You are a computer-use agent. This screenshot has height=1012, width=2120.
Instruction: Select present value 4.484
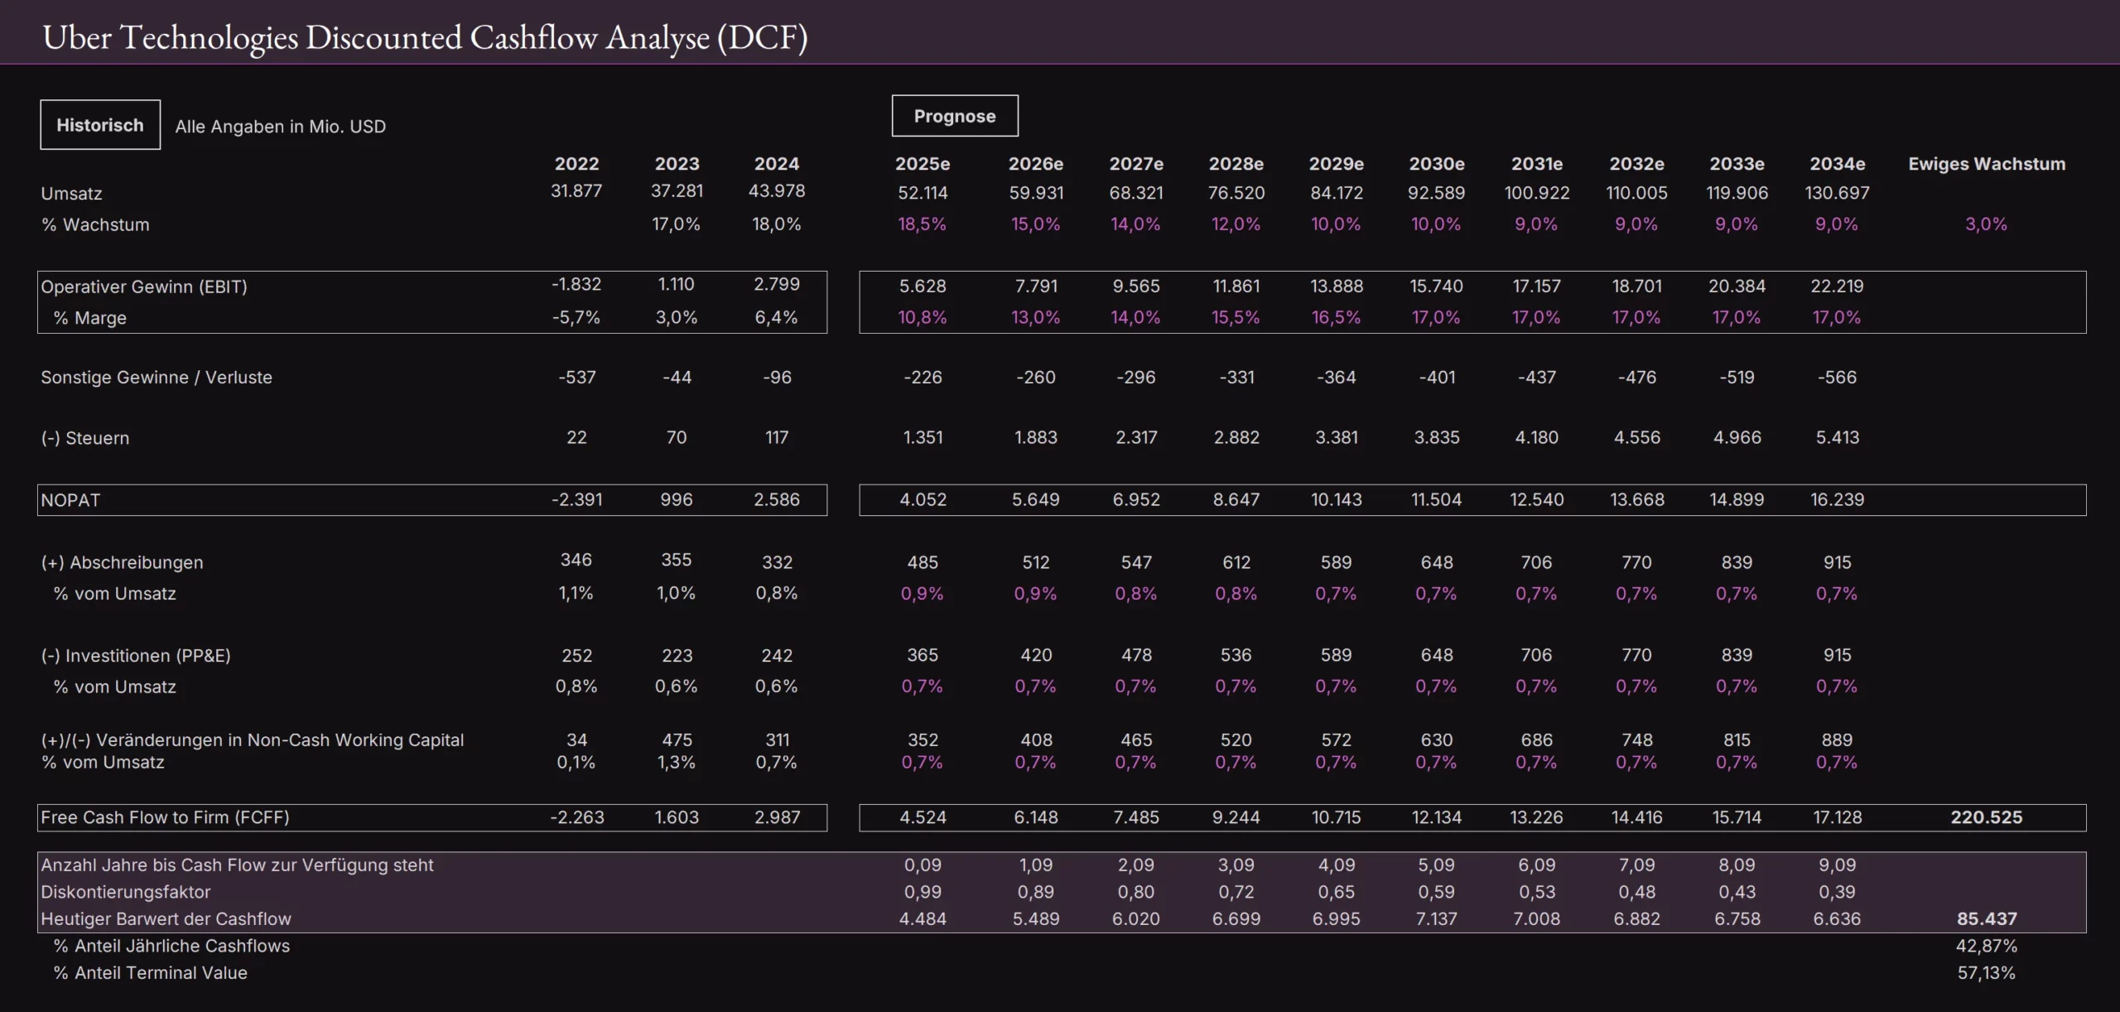pos(923,919)
